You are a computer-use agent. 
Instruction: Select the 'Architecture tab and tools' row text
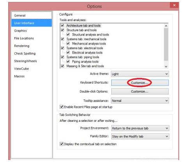click(x=84, y=25)
